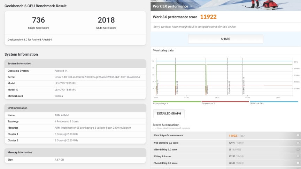
Task: Click the red Temperature °C legend
Action: pyautogui.click(x=225, y=103)
